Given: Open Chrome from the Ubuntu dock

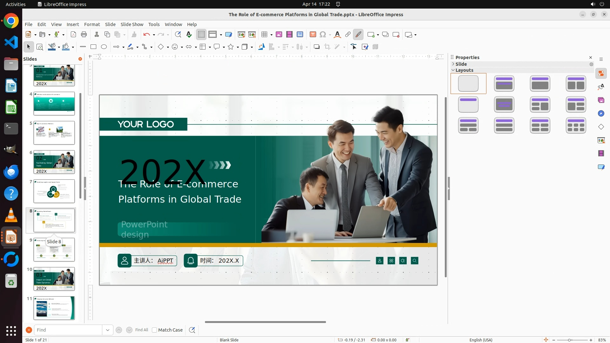Looking at the screenshot, I should [x=11, y=21].
